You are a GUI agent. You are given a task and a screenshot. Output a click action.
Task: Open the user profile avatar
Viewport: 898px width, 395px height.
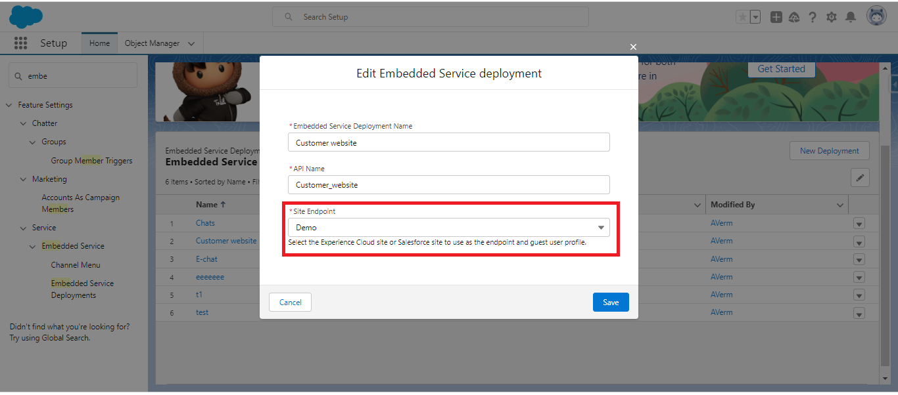(x=876, y=16)
